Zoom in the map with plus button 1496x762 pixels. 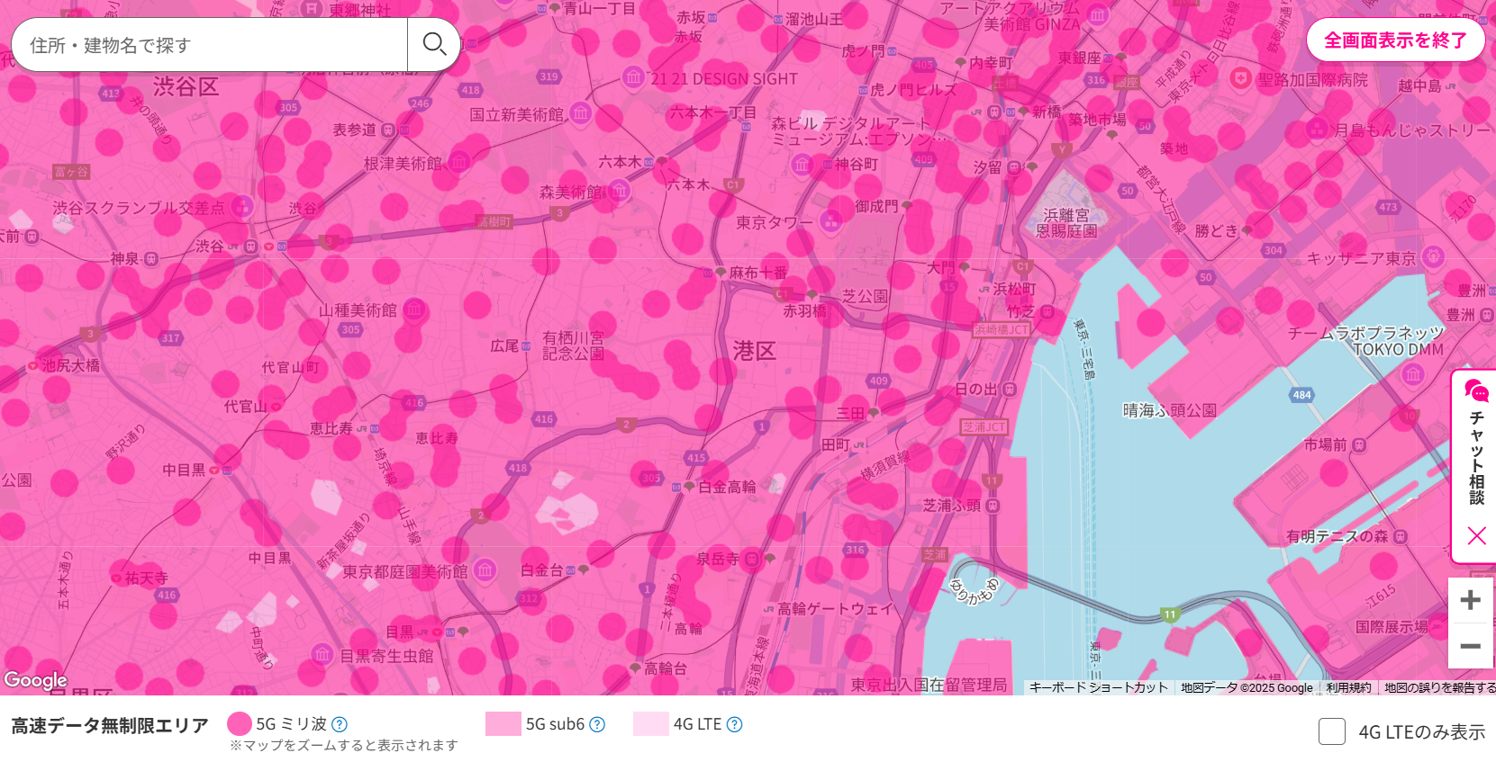tap(1470, 600)
